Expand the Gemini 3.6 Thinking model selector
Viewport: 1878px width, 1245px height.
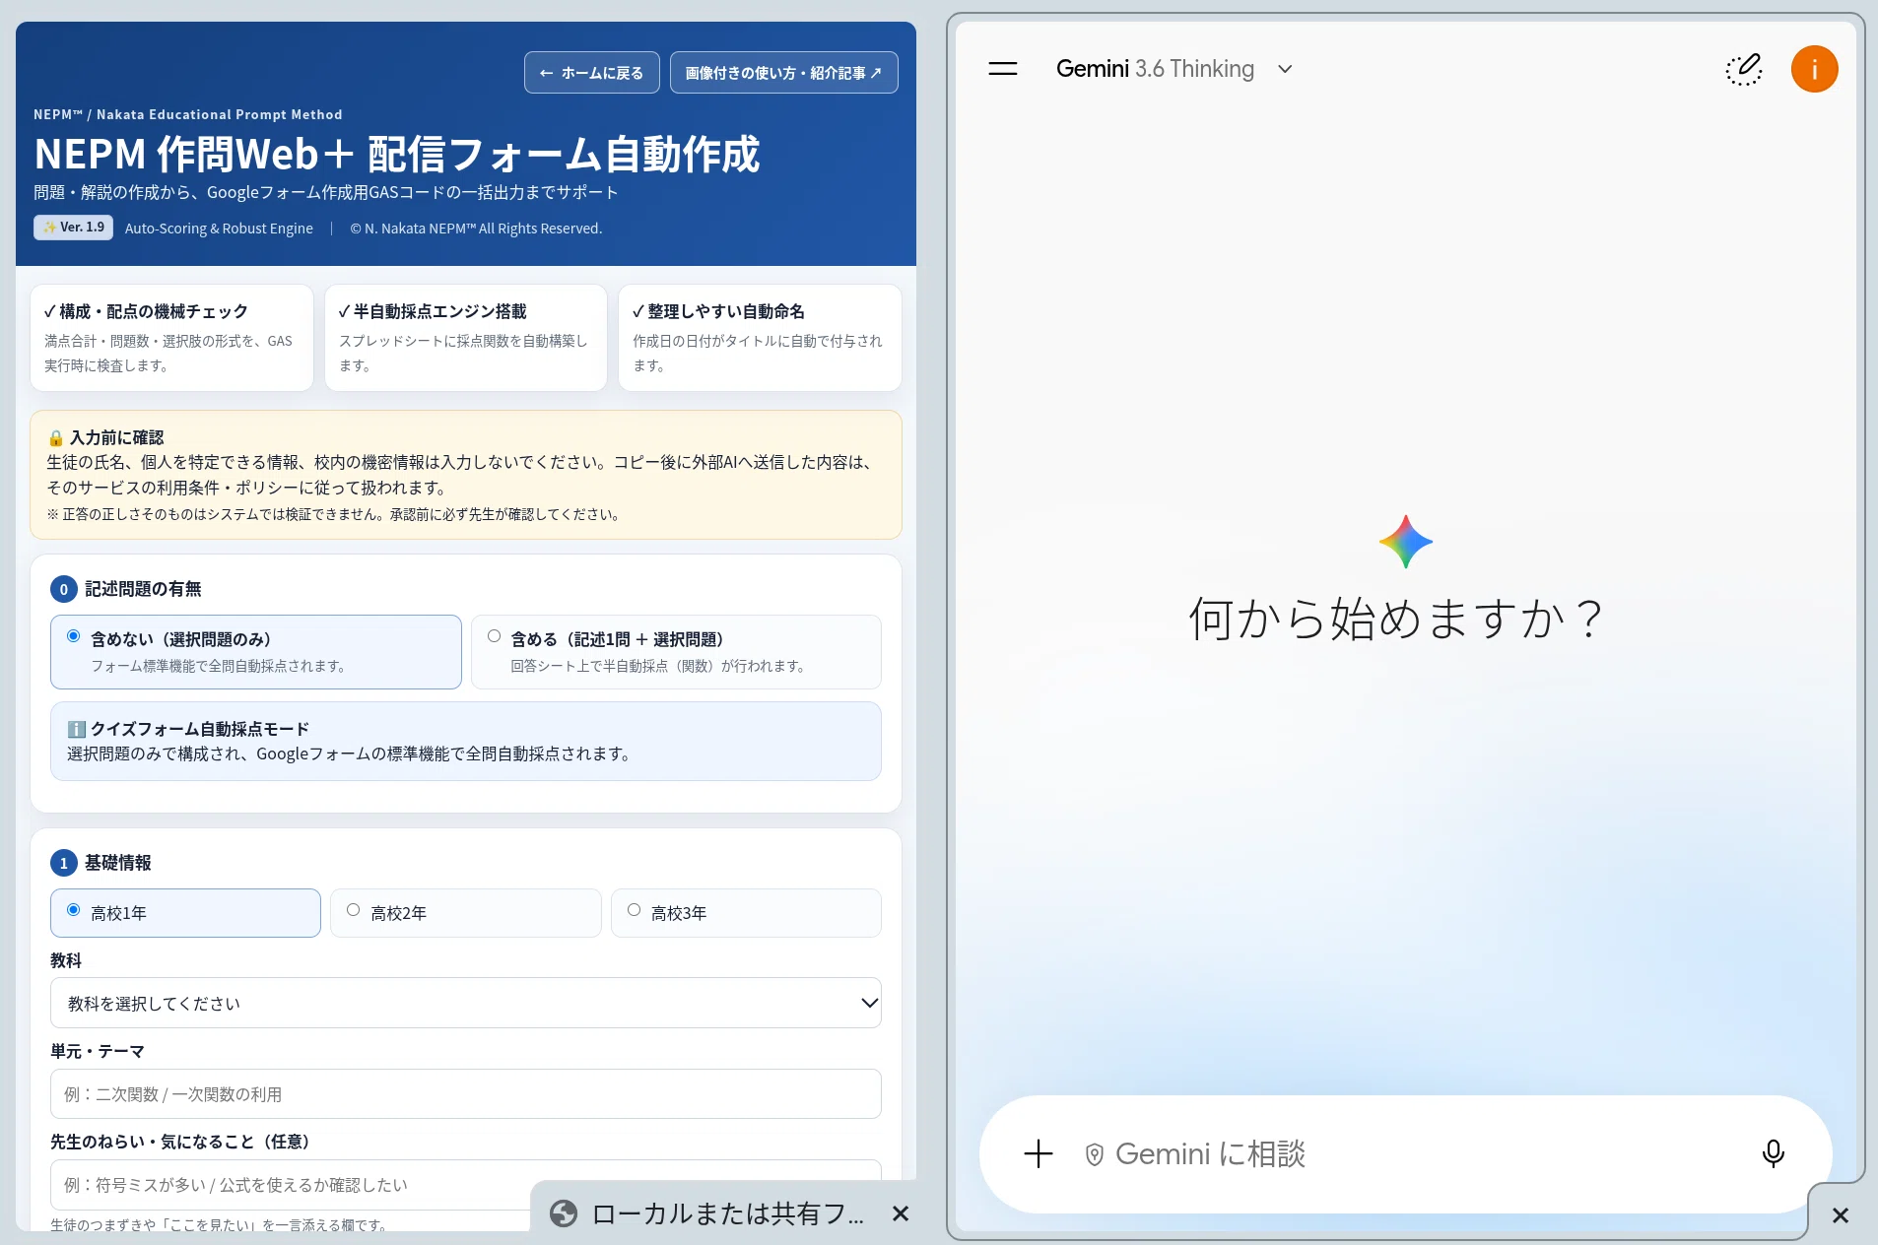(x=1174, y=69)
